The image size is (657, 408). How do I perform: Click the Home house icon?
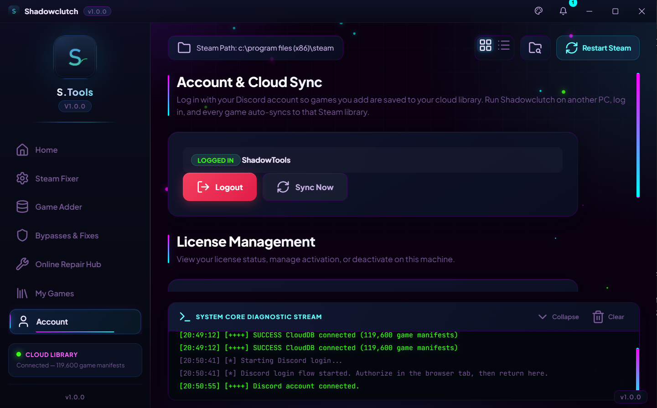click(x=22, y=150)
